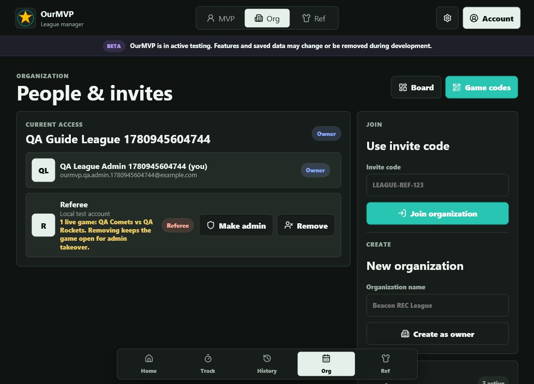Click the Organization name input field

[x=437, y=305]
